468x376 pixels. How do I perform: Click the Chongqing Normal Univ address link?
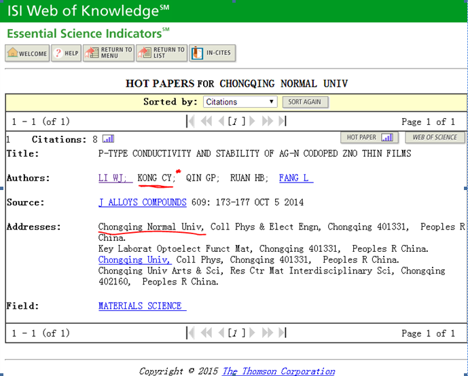[x=152, y=227]
